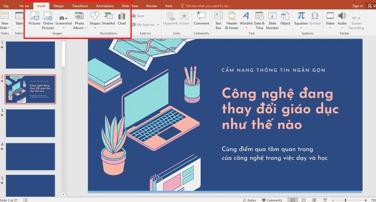Start Slide Show from status bar
Screen dimensions: 376x202
click(x=325, y=200)
